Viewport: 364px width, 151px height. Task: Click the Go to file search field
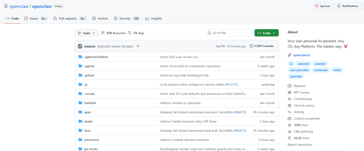click(229, 33)
